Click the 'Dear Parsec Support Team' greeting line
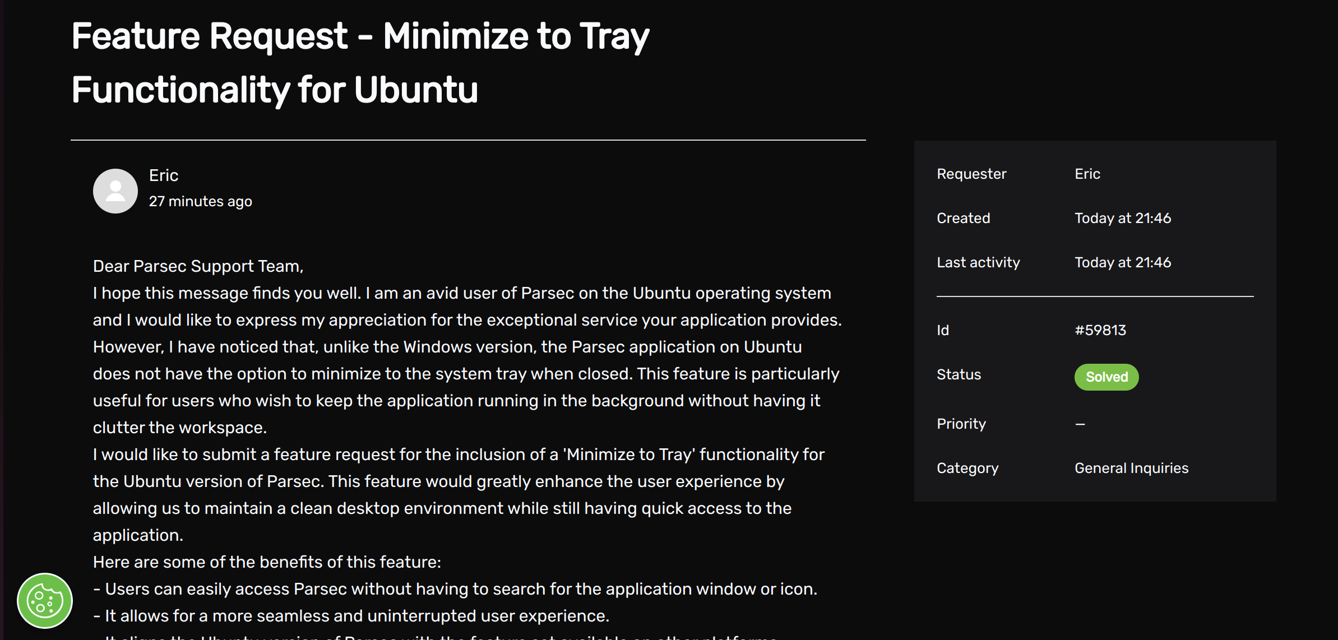The image size is (1338, 640). click(198, 266)
